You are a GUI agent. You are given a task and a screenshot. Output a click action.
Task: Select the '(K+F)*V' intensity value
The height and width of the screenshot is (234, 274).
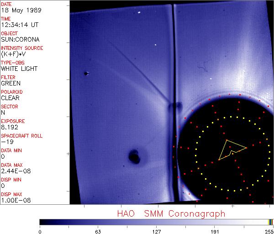[13, 54]
